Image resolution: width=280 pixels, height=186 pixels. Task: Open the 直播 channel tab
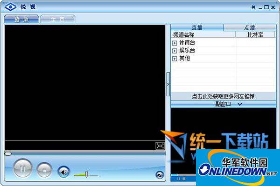pyautogui.click(x=197, y=27)
